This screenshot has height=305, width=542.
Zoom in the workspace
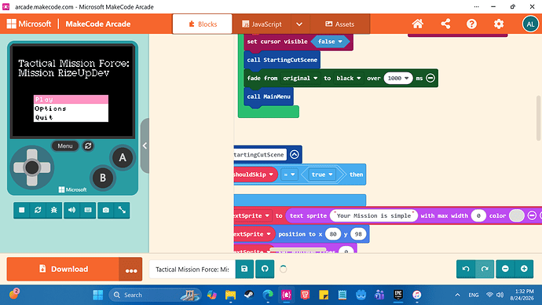point(524,269)
